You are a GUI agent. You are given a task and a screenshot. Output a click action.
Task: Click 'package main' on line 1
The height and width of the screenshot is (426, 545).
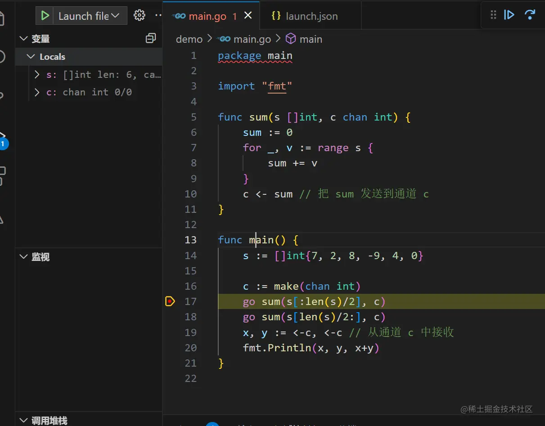pos(255,56)
